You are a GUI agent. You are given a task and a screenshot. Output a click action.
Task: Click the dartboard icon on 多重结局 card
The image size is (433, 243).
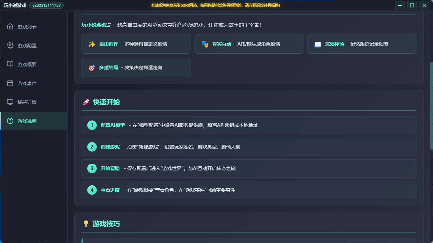point(91,67)
